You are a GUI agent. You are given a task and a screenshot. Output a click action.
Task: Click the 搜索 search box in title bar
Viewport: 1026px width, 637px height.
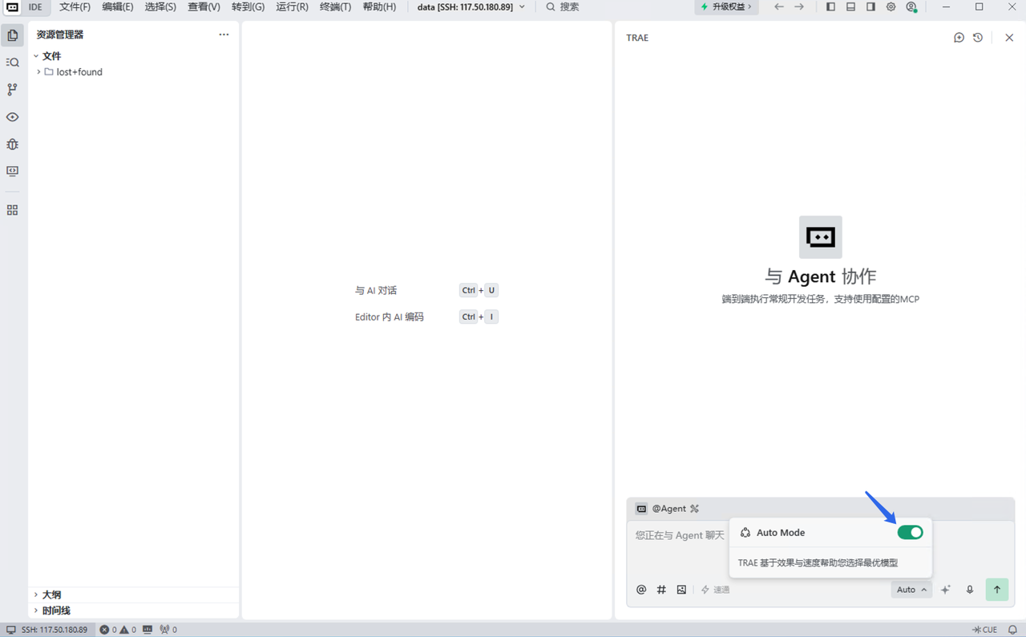(563, 7)
